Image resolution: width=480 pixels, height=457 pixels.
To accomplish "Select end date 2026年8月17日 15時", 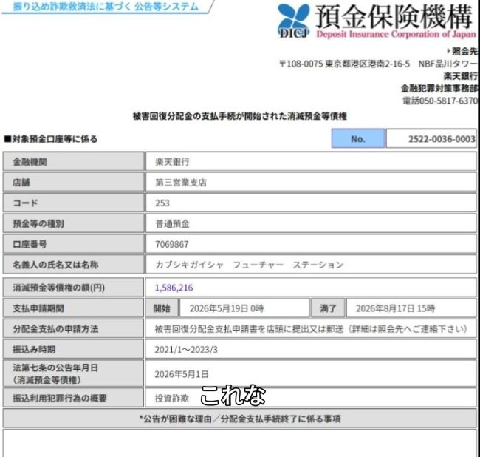I will click(x=395, y=308).
